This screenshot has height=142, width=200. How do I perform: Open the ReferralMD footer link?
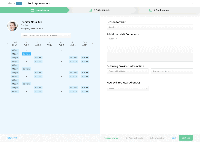pos(12,138)
